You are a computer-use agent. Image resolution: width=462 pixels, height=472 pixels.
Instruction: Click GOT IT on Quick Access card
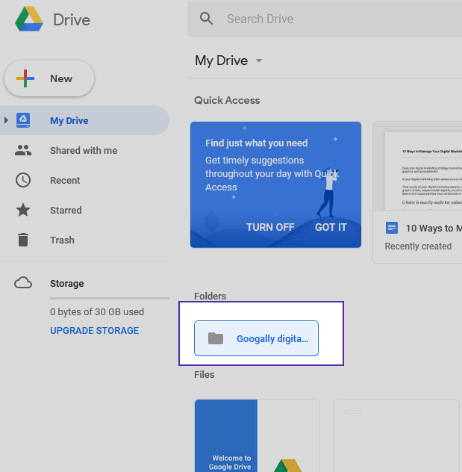(x=331, y=227)
